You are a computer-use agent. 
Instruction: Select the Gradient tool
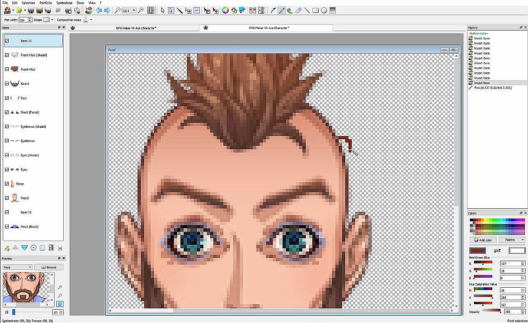coord(333,11)
